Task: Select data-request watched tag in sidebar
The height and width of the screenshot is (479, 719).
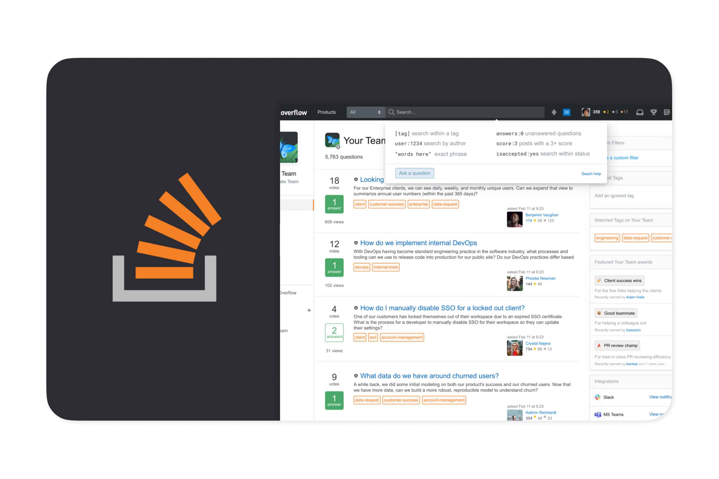Action: point(635,238)
